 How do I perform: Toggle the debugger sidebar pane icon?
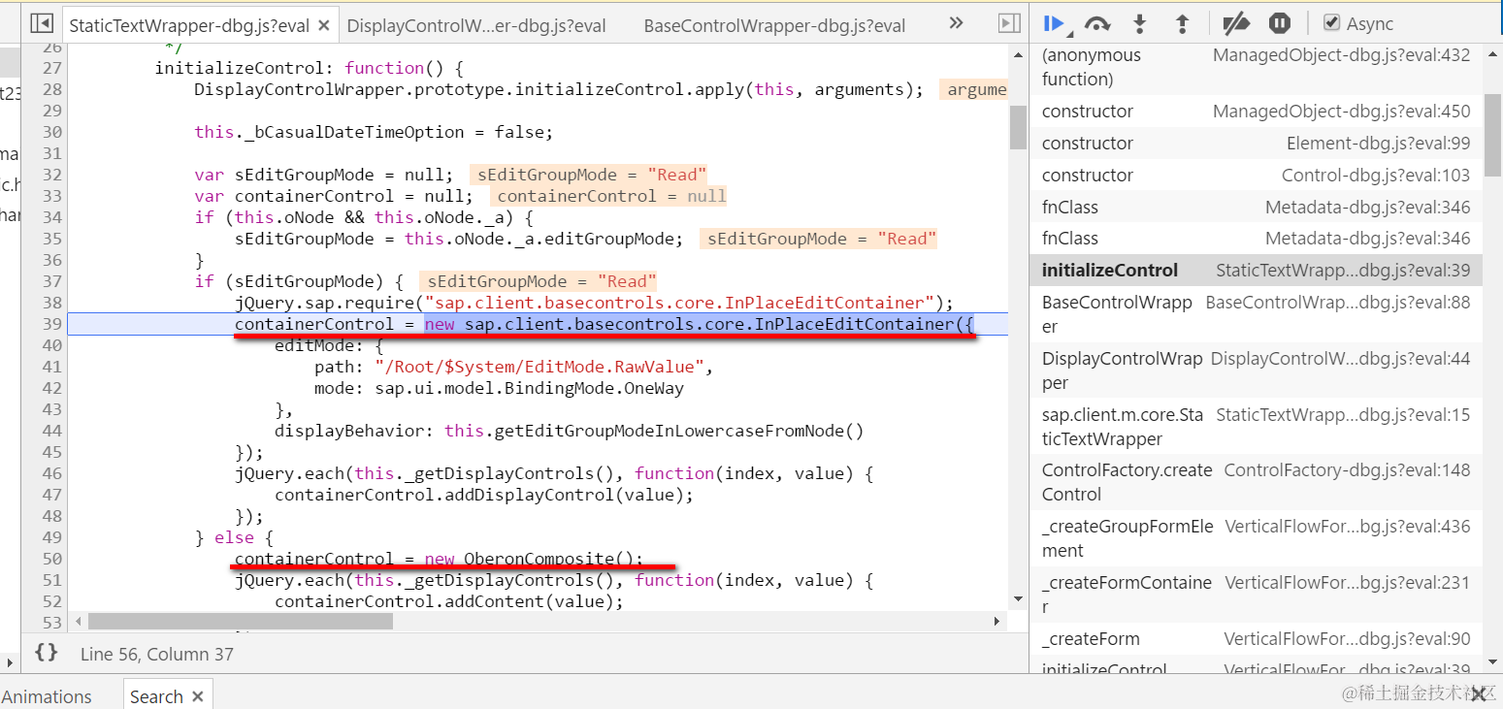(x=1009, y=23)
